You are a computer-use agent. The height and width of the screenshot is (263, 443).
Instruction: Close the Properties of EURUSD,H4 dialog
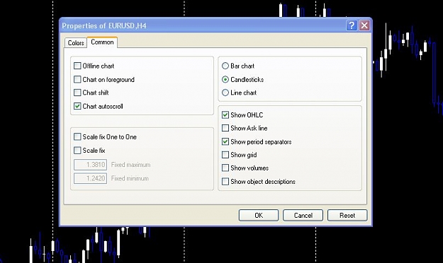click(364, 25)
